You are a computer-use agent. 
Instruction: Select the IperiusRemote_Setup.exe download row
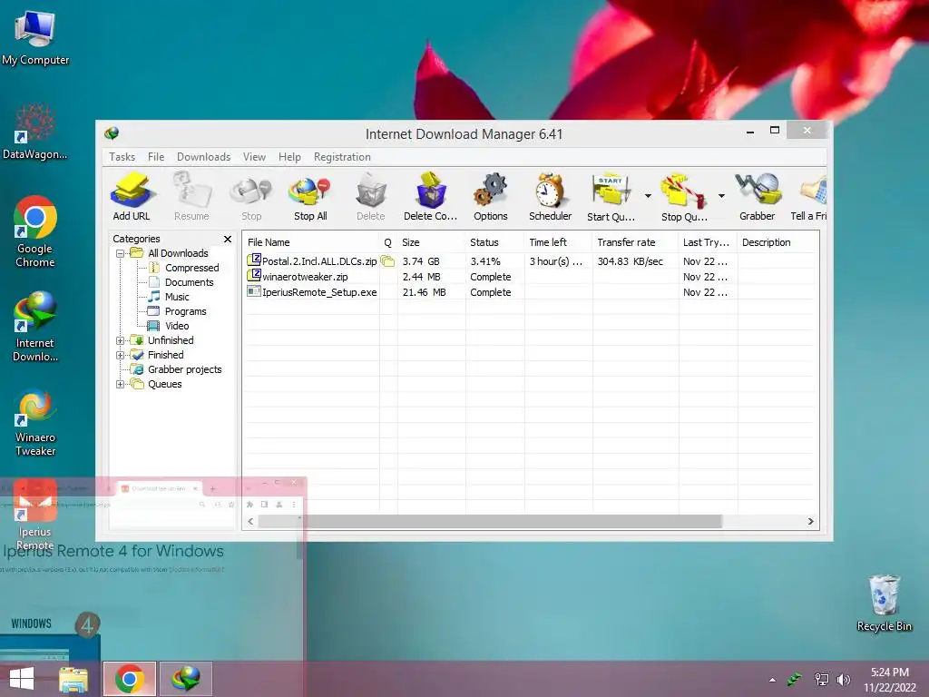[530, 292]
